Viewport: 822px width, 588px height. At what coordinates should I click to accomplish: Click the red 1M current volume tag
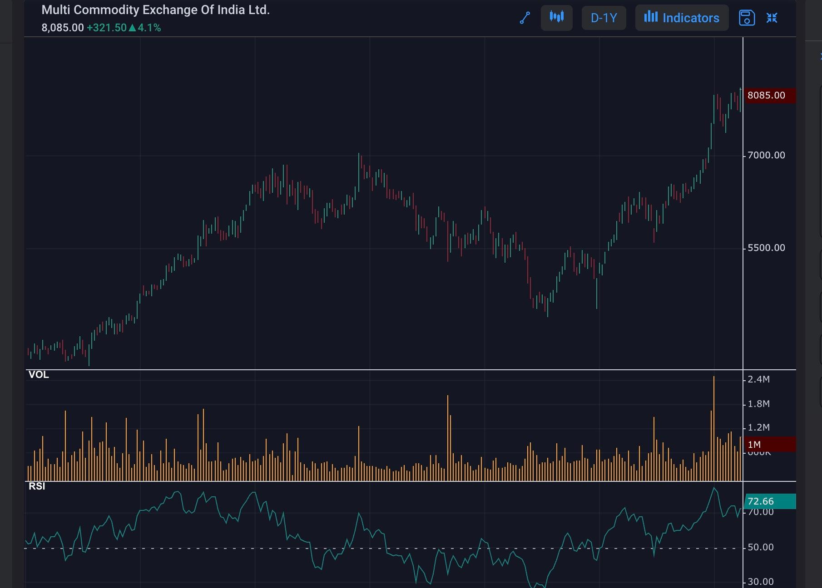pyautogui.click(x=770, y=444)
